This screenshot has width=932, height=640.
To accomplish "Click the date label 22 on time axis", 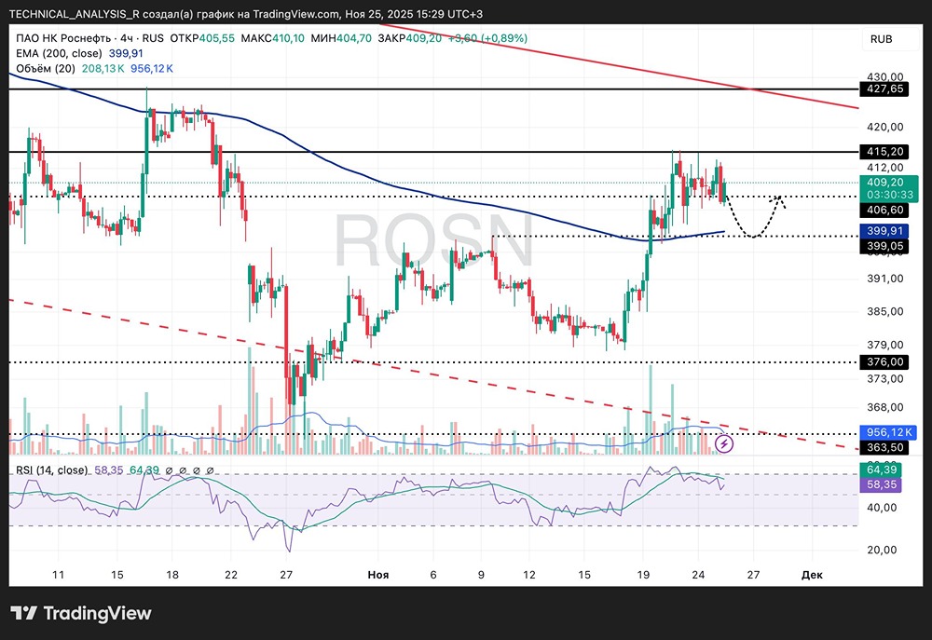I will pos(231,575).
